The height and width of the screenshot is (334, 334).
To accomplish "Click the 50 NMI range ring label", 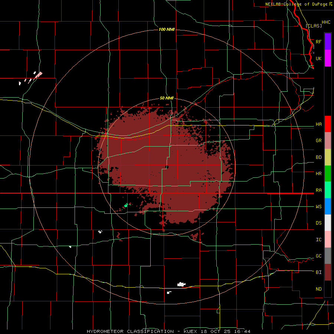I will click(x=167, y=98).
